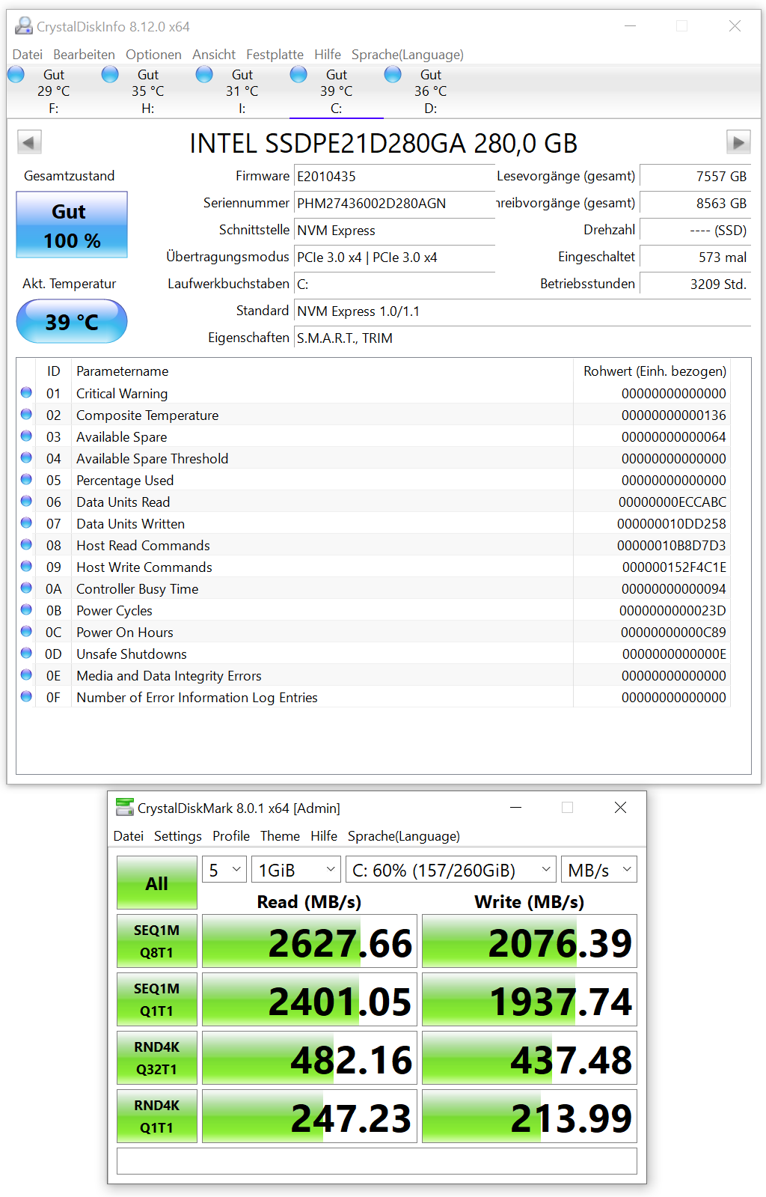Click the SEQ1M Q8T1 write result 2076.39

530,942
